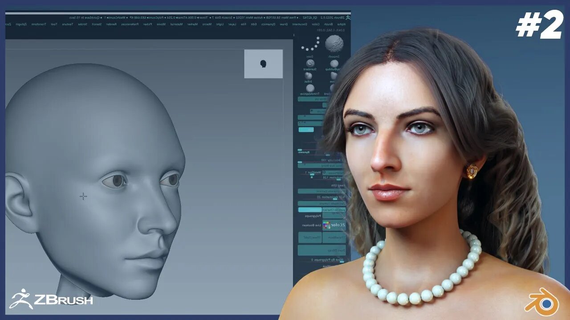Open the Texture menu
This screenshot has width=570, height=320.
click(x=68, y=24)
